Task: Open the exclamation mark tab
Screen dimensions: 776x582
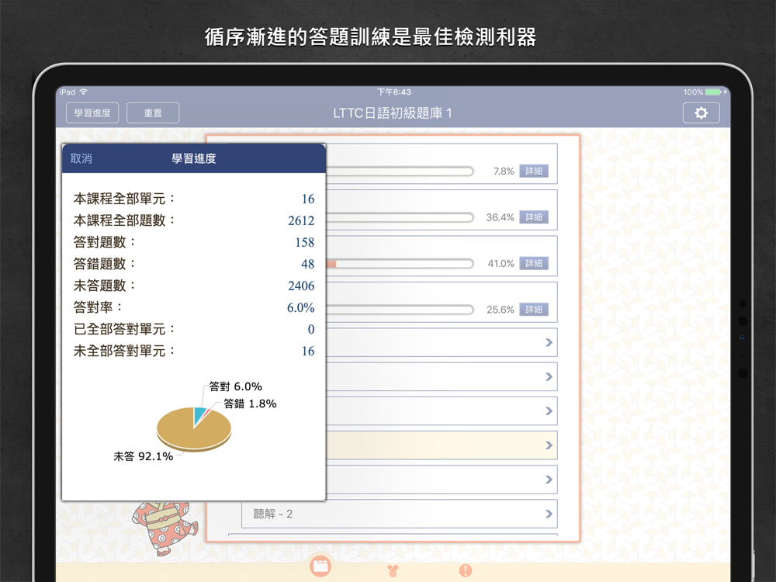Action: (465, 570)
